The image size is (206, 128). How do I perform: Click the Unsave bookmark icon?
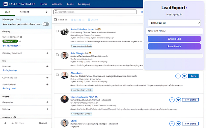tap(89, 20)
